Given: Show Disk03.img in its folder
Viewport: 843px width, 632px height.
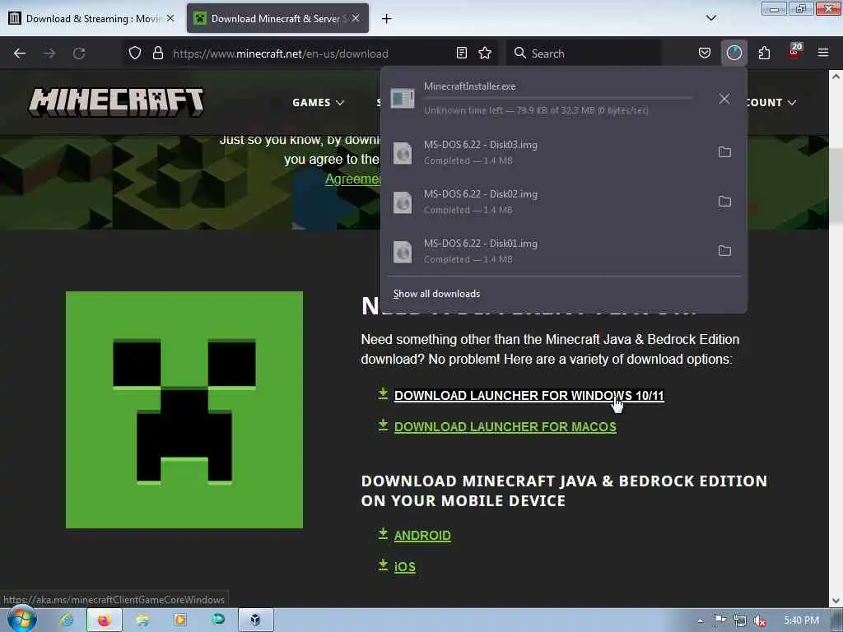Looking at the screenshot, I should click(724, 152).
